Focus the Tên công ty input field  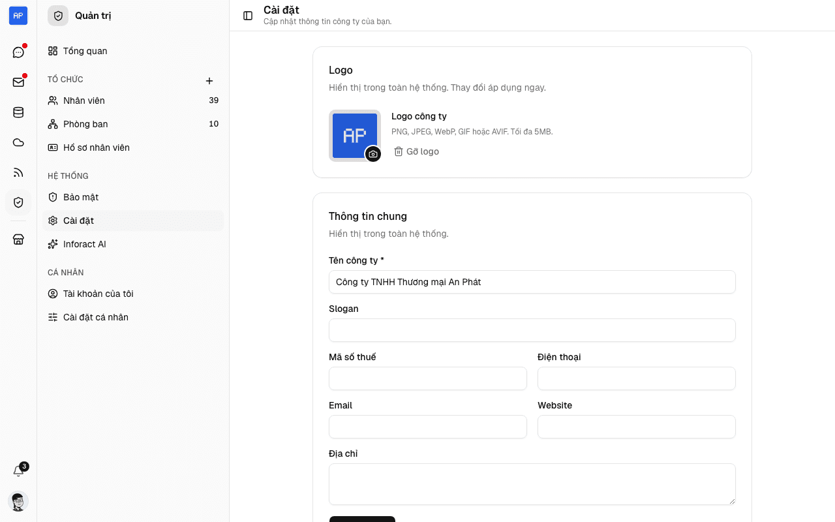pyautogui.click(x=532, y=282)
